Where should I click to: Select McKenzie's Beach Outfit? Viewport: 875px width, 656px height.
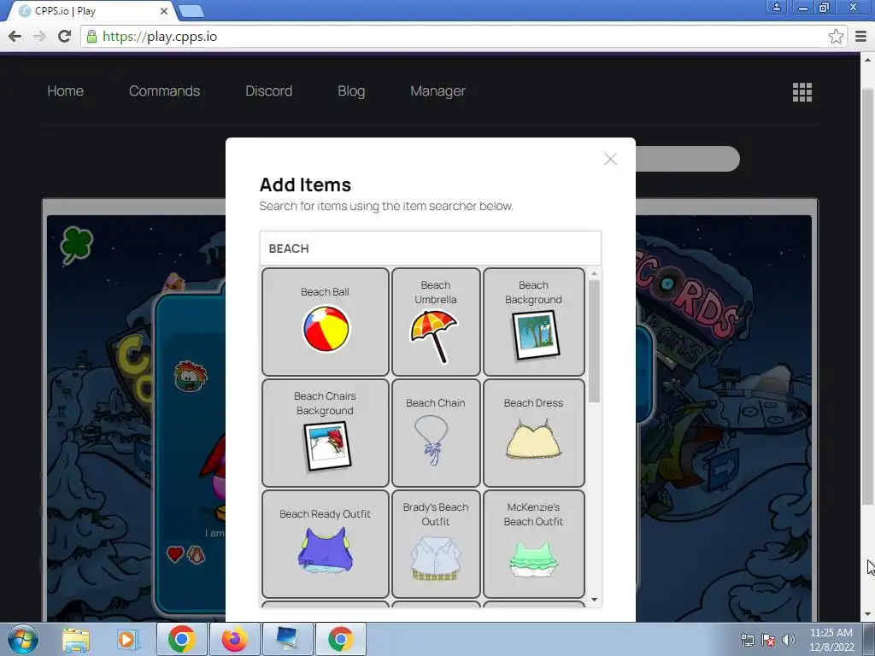[x=533, y=544]
